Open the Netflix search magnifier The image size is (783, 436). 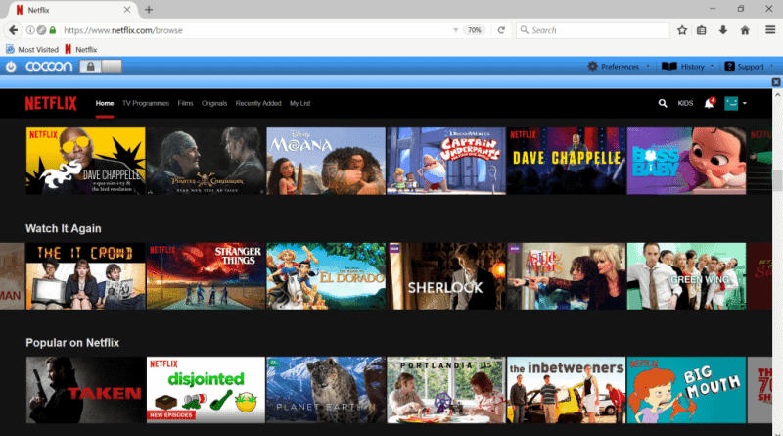click(663, 104)
